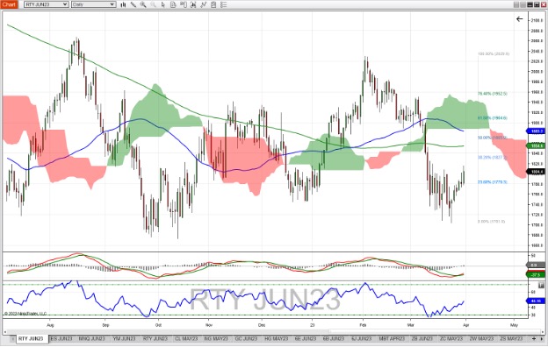The width and height of the screenshot is (548, 347).
Task: Open the RTY JUN23 instrument dropdown
Action: [47, 4]
